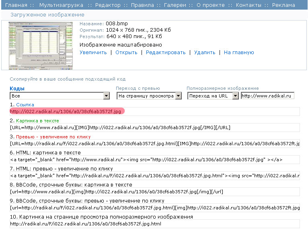Open the Редактор menu item
This screenshot has height=229, width=308.
(x=107, y=5)
